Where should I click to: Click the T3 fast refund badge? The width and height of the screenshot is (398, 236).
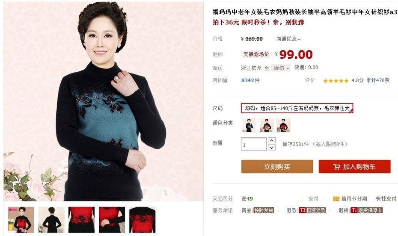pyautogui.click(x=312, y=210)
